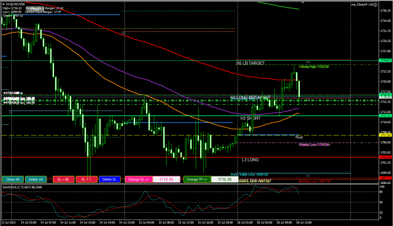Viewport: 393px width, 226px height.
Task: Select the H5 LB TARGET label
Action: pos(250,63)
